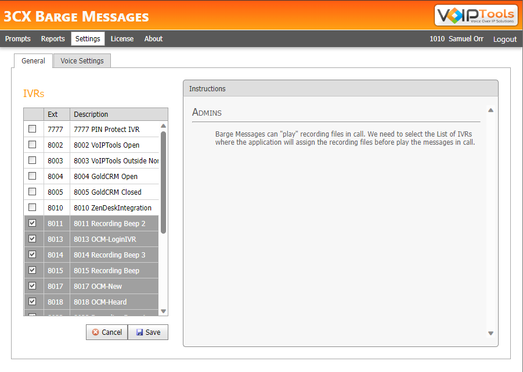Image resolution: width=523 pixels, height=372 pixels.
Task: Open the Prompts menu
Action: tap(17, 39)
